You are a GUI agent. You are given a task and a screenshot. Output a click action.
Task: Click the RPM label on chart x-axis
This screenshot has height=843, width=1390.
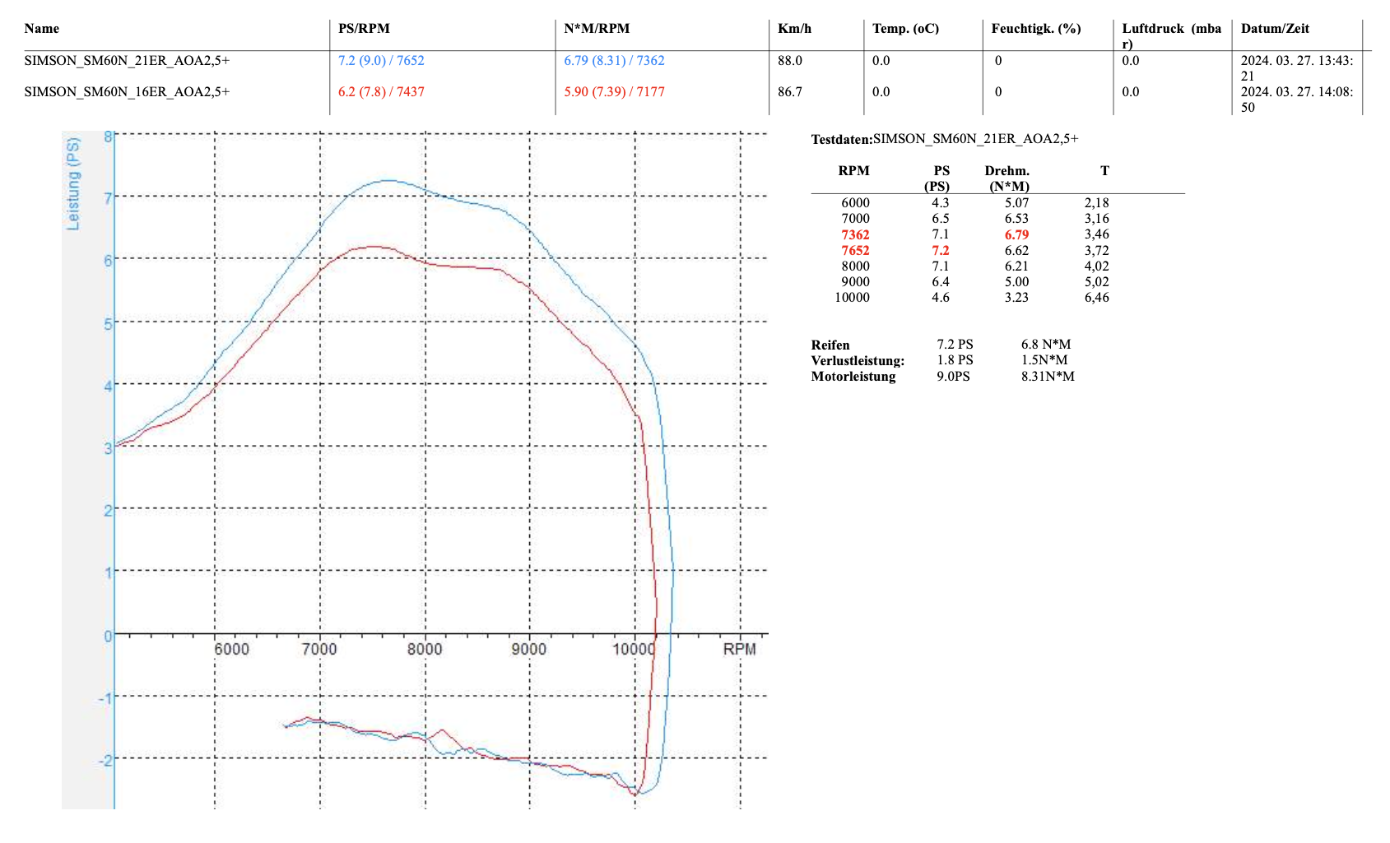(x=739, y=649)
